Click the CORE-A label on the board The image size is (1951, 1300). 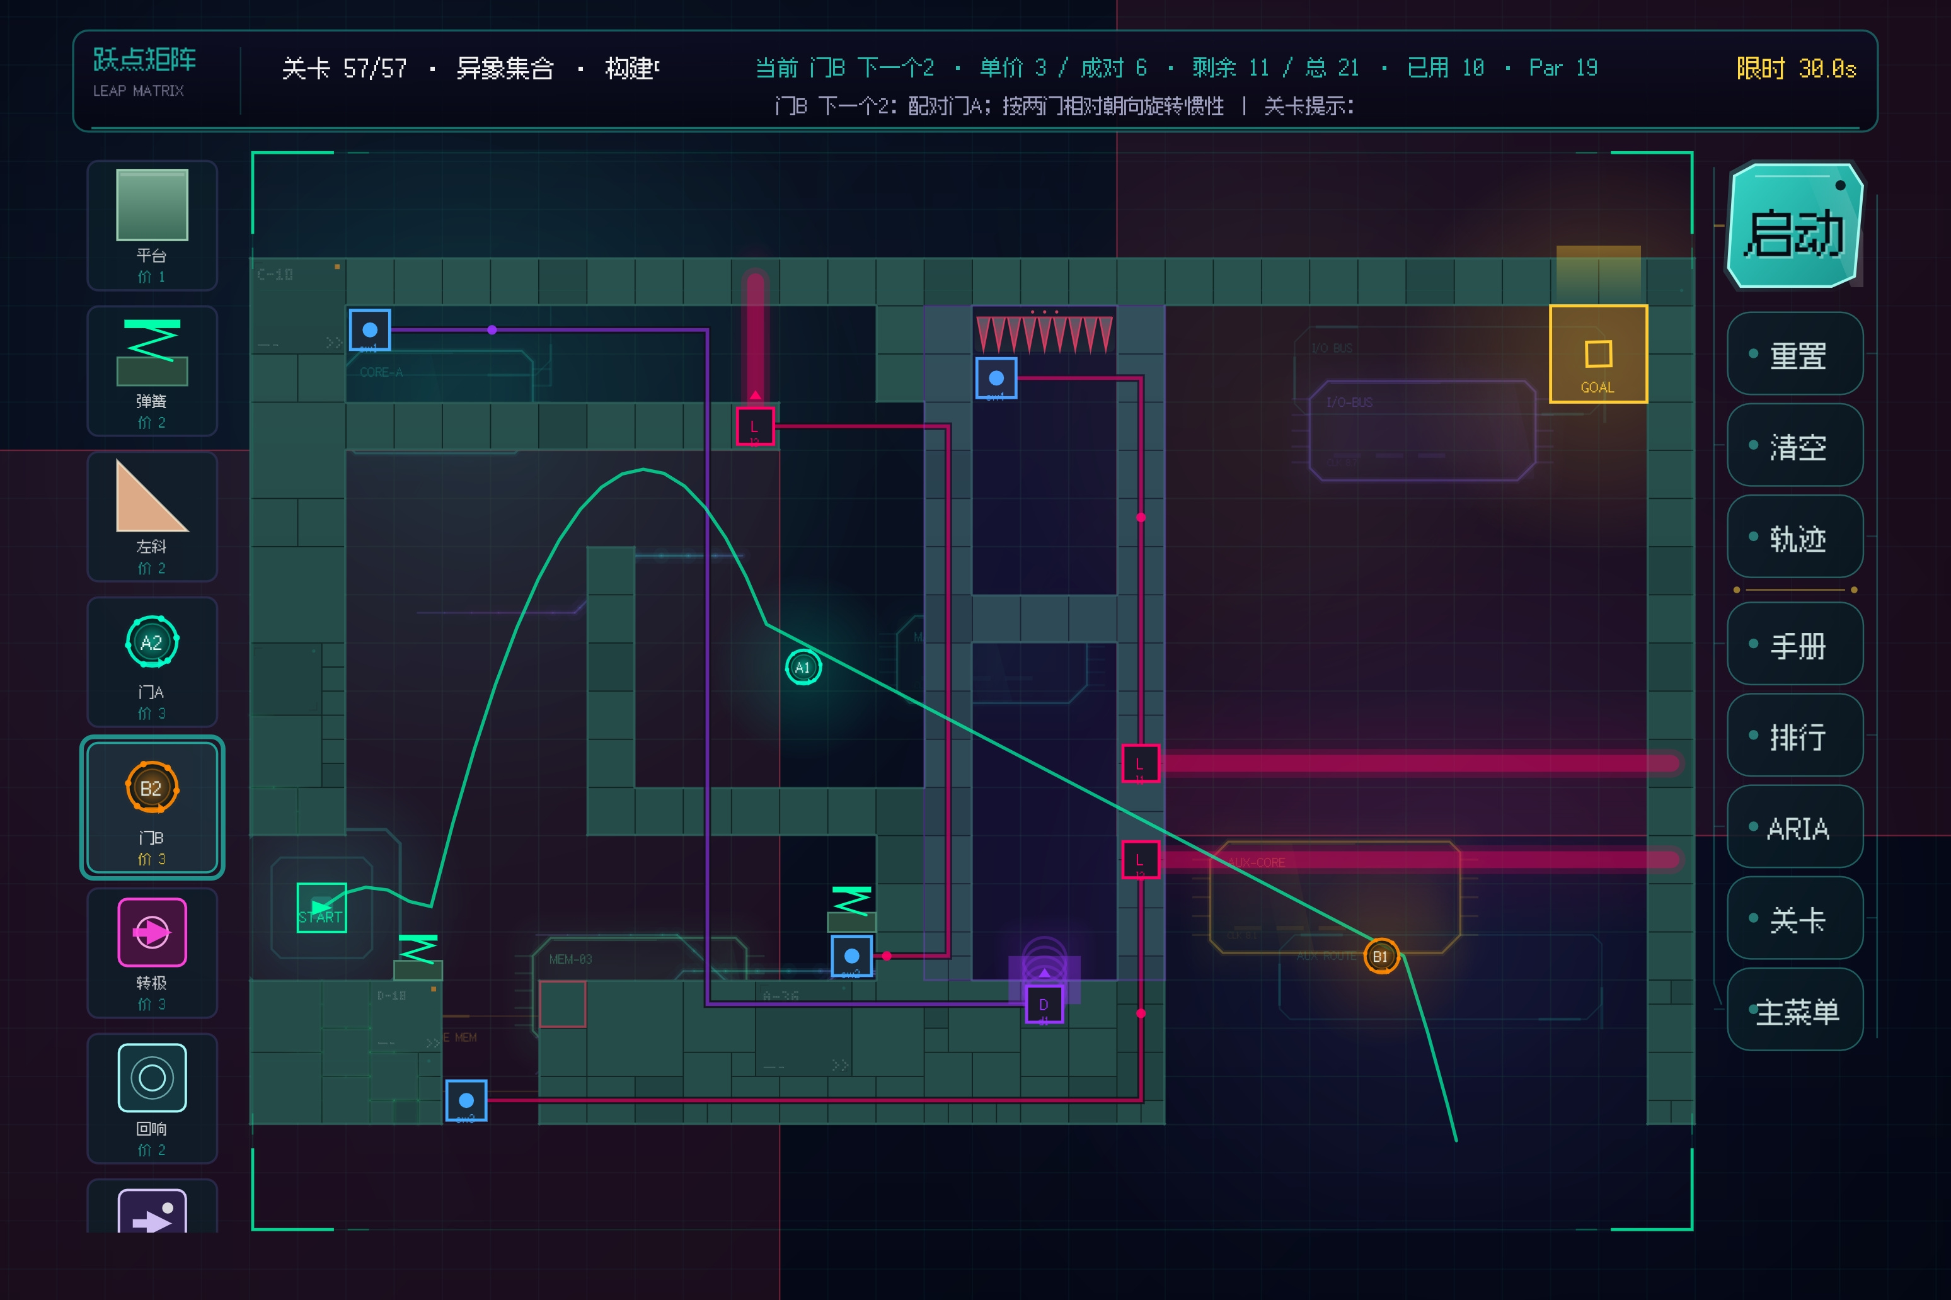[382, 372]
